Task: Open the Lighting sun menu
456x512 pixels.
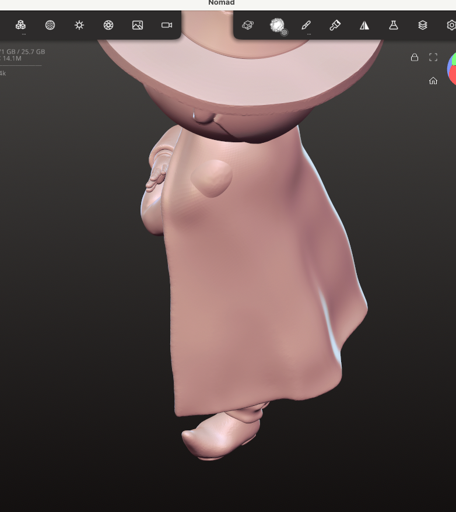Action: tap(79, 25)
